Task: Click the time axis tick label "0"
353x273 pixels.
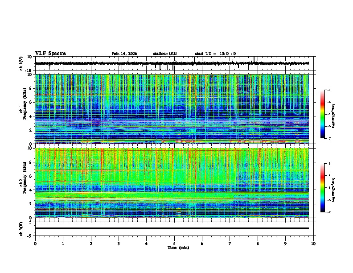Action: 35,244
